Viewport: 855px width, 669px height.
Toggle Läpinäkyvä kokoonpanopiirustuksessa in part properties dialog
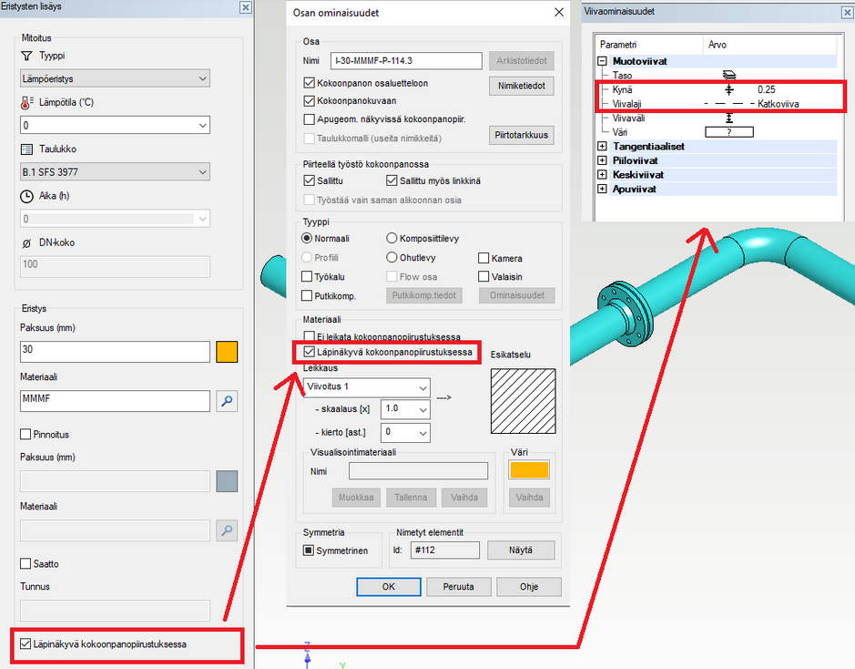[x=310, y=352]
